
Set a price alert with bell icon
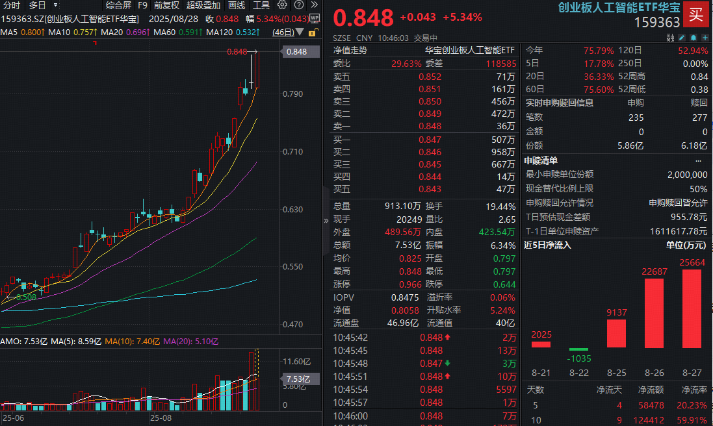click(693, 38)
